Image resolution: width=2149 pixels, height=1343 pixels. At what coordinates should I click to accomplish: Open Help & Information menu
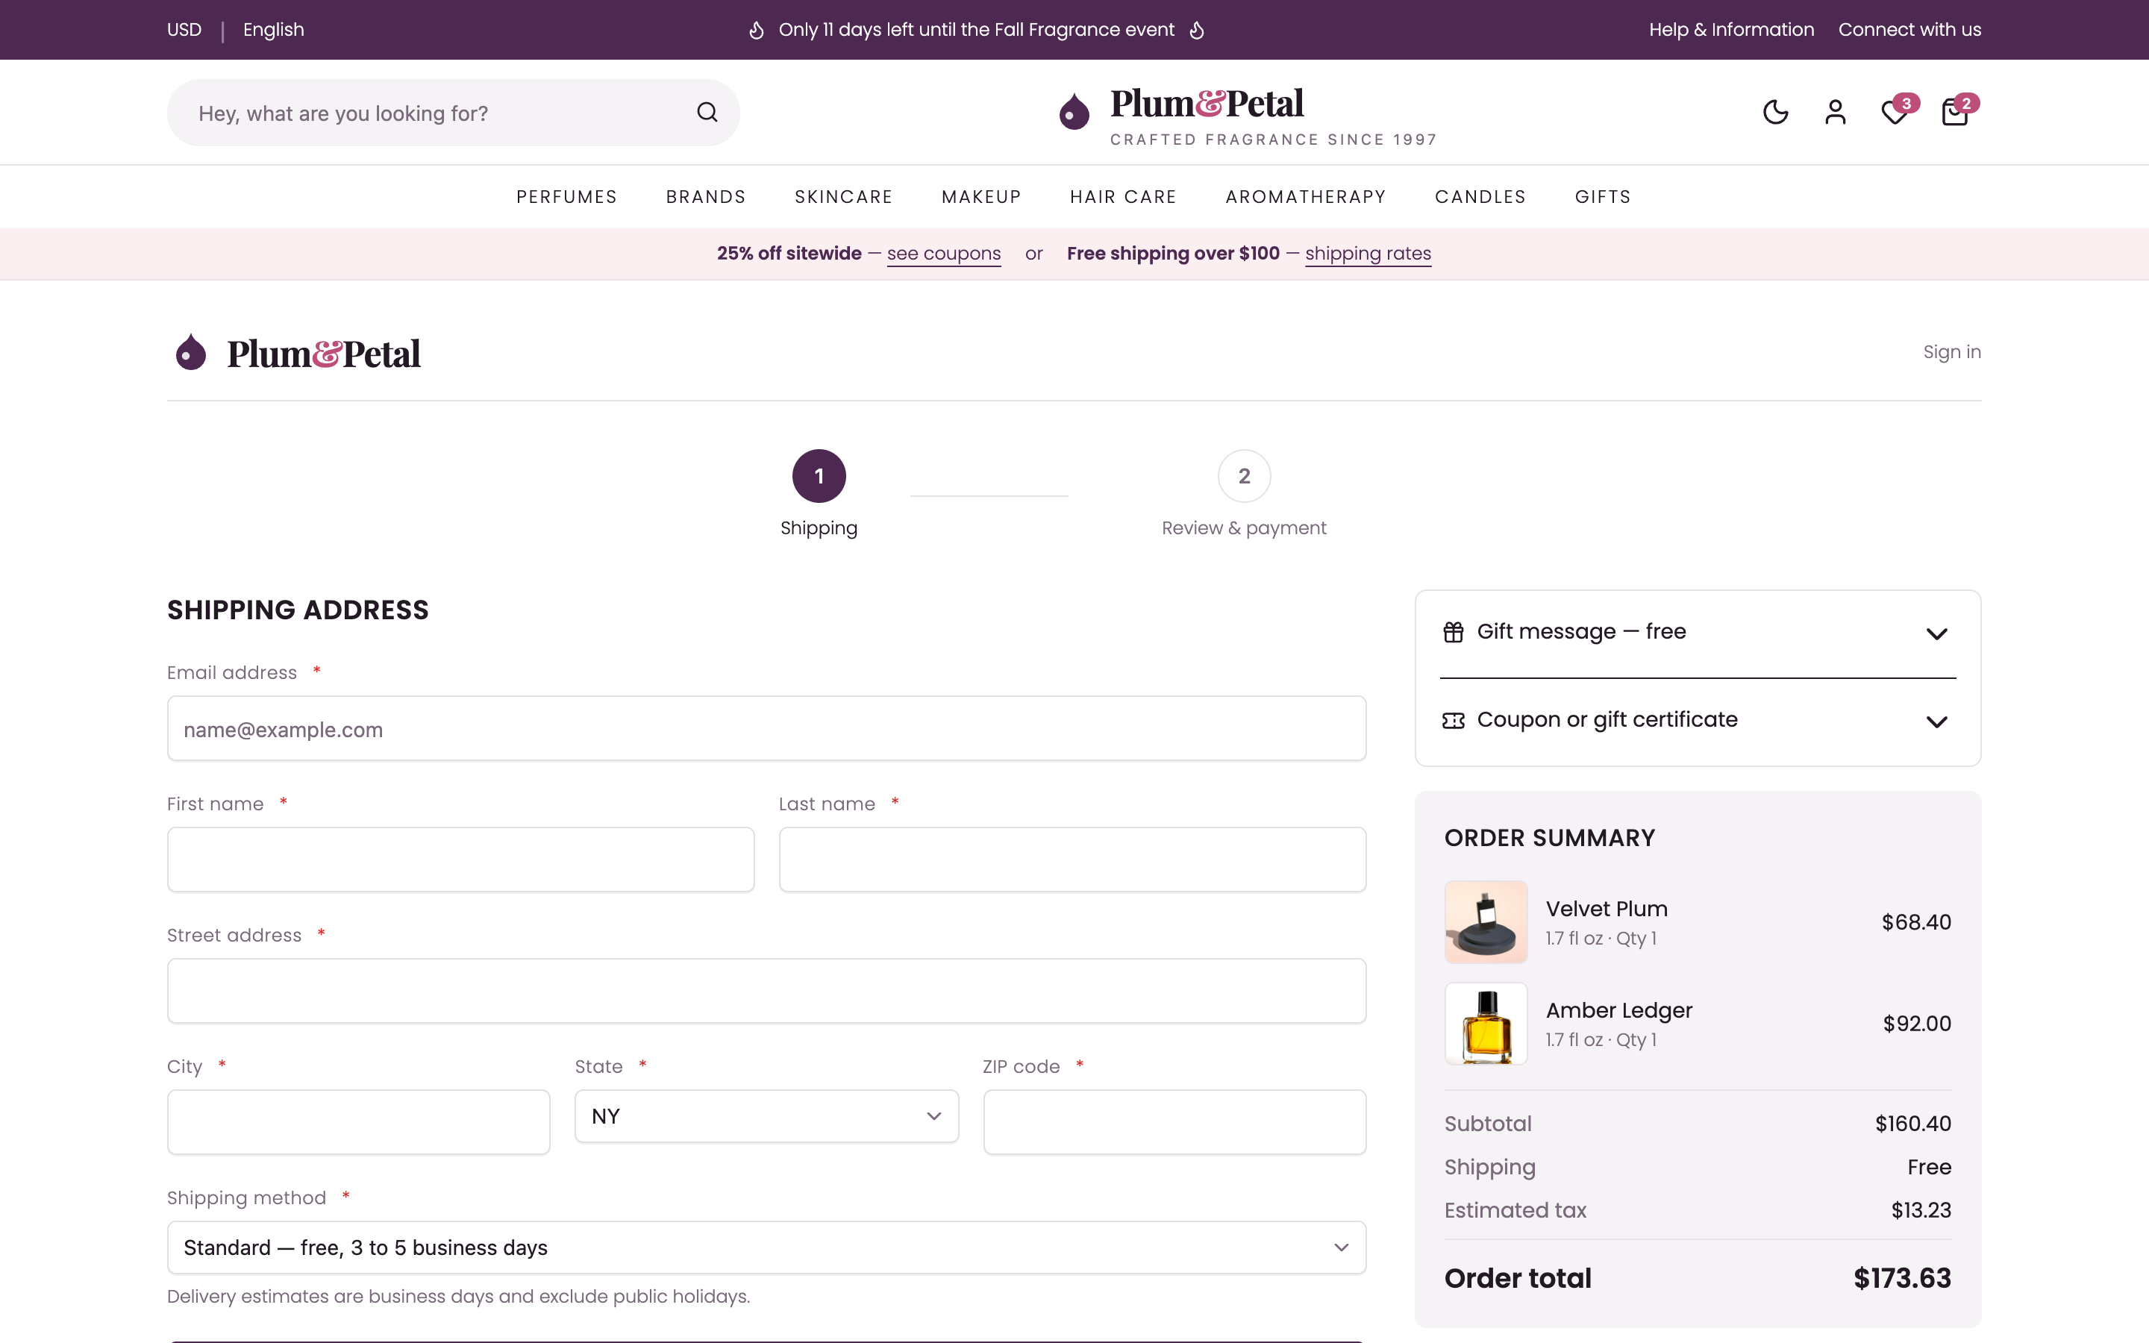click(1730, 29)
